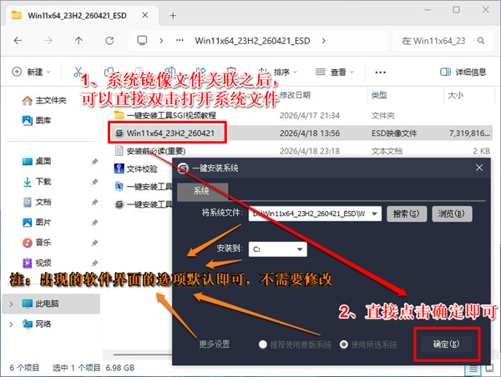The image size is (501, 377).
Task: Select Network in the sidebar
Action: (37, 324)
